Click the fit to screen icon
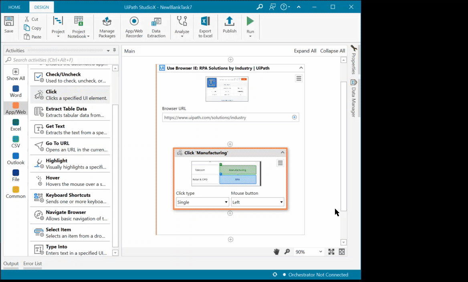Screen dimensions: 468x282 tap(331, 252)
